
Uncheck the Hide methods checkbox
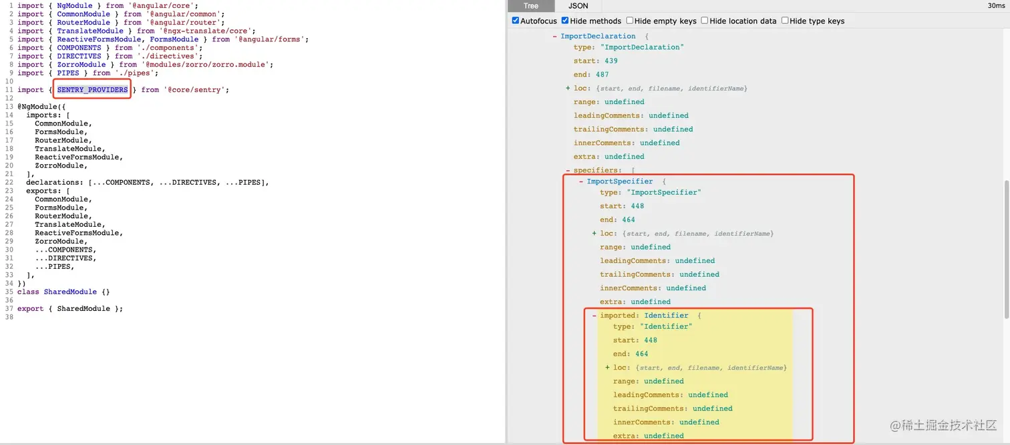[565, 21]
